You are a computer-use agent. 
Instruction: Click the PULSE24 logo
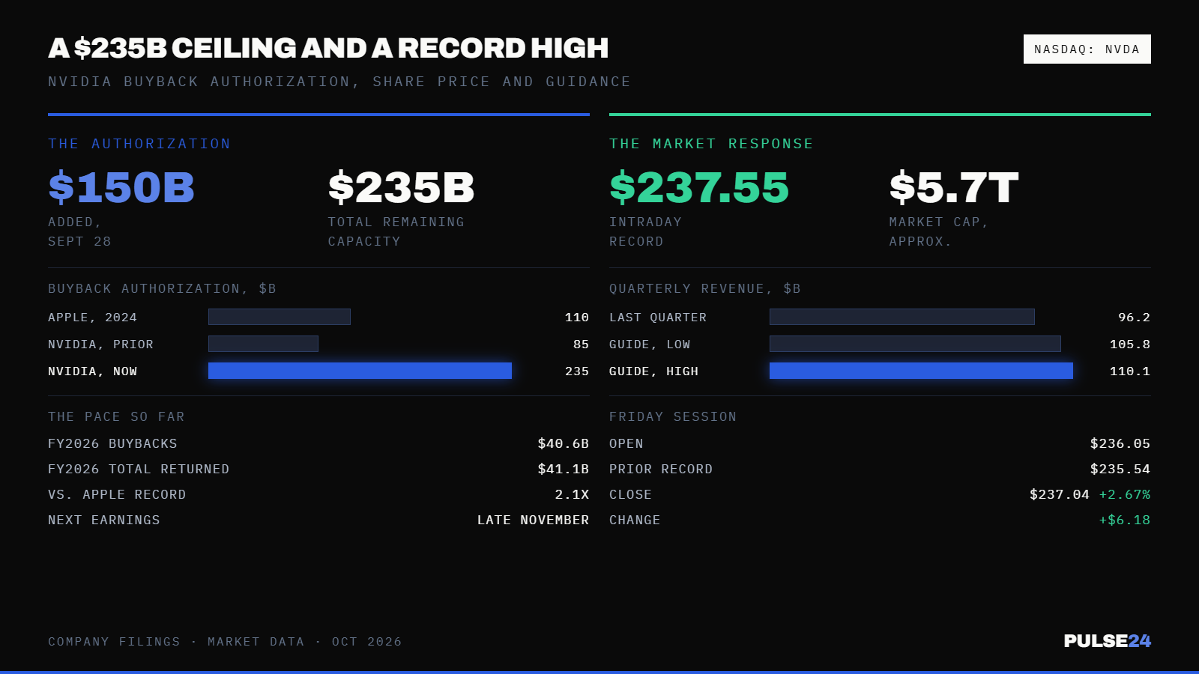[1107, 641]
